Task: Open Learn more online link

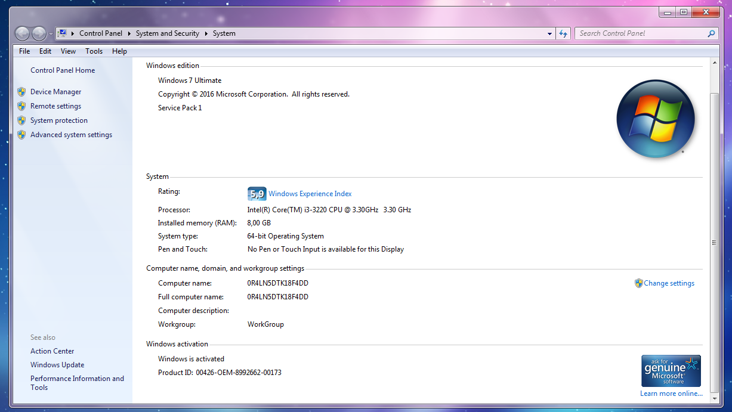Action: click(x=671, y=394)
